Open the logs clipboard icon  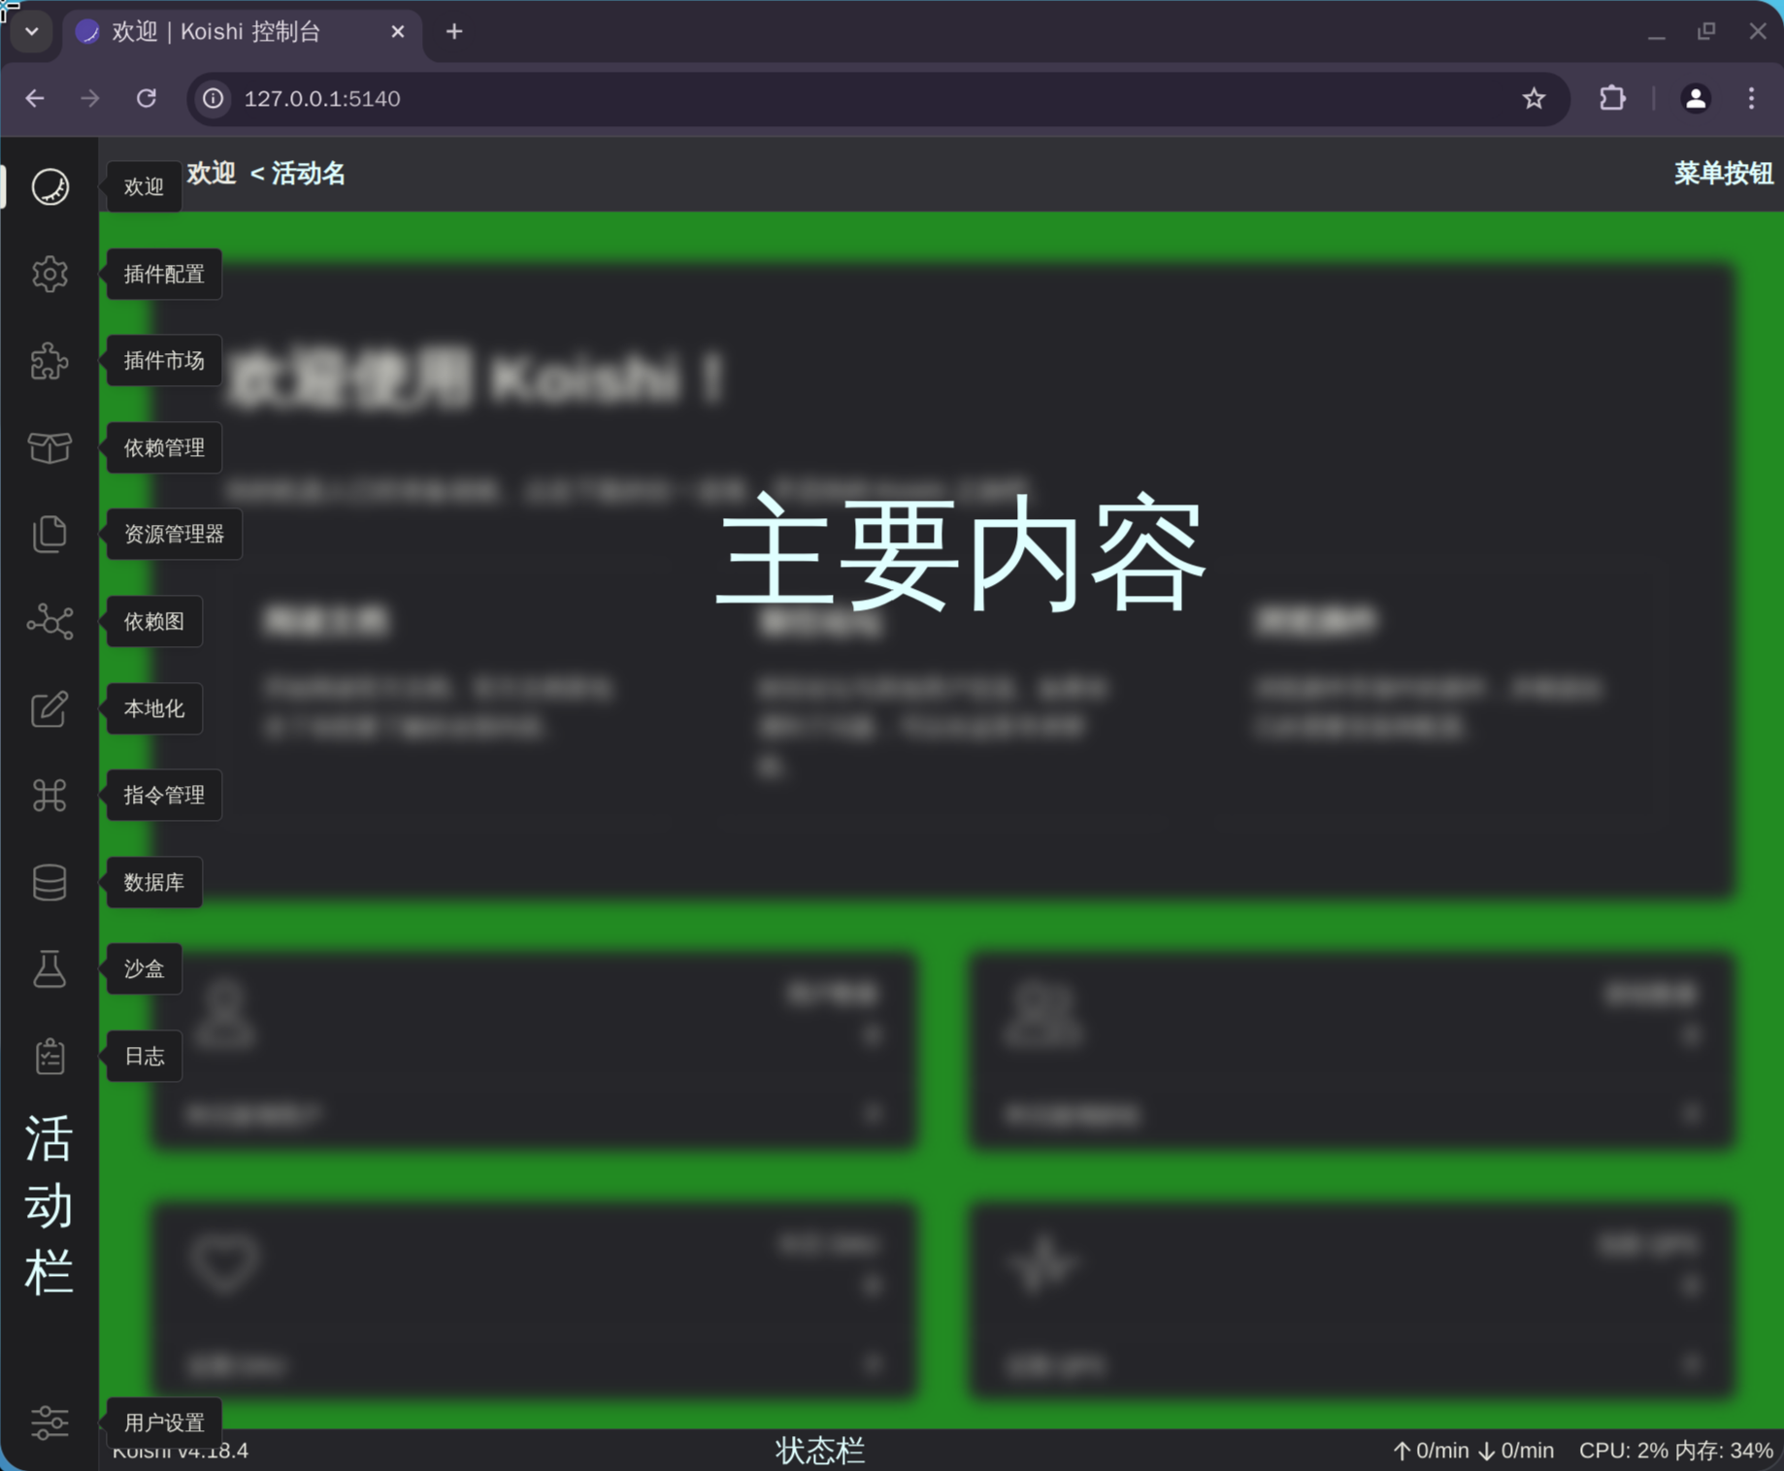click(x=50, y=1057)
